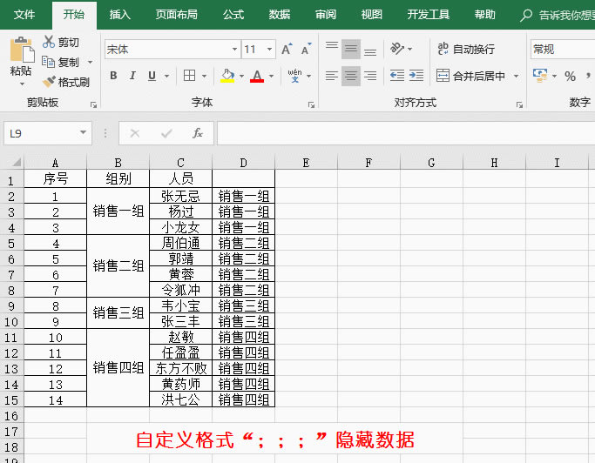595x463 pixels.
Task: Open underline style dropdown arrow
Action: pyautogui.click(x=166, y=76)
